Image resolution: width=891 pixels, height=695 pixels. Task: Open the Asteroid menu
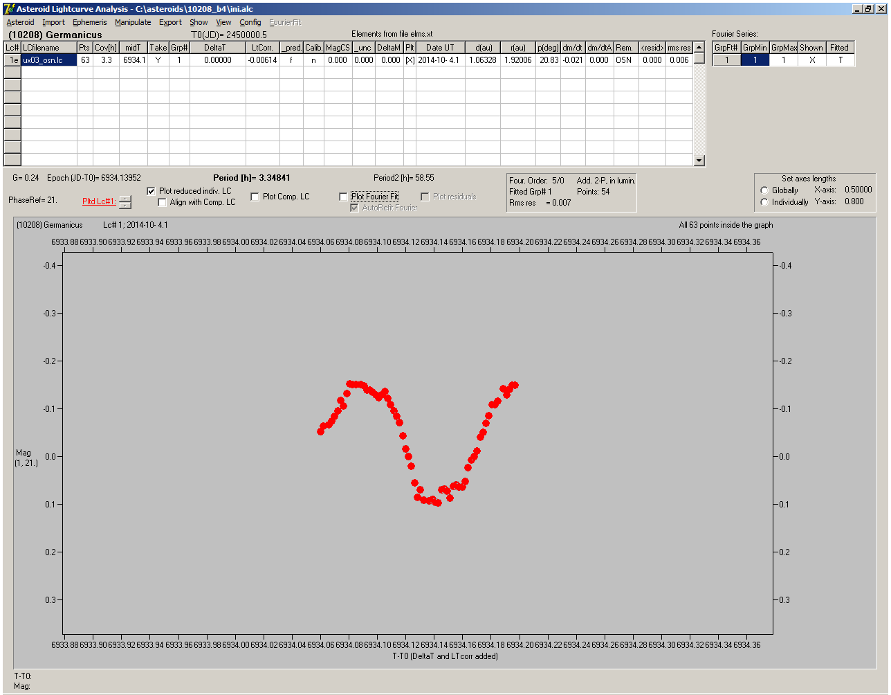[20, 22]
